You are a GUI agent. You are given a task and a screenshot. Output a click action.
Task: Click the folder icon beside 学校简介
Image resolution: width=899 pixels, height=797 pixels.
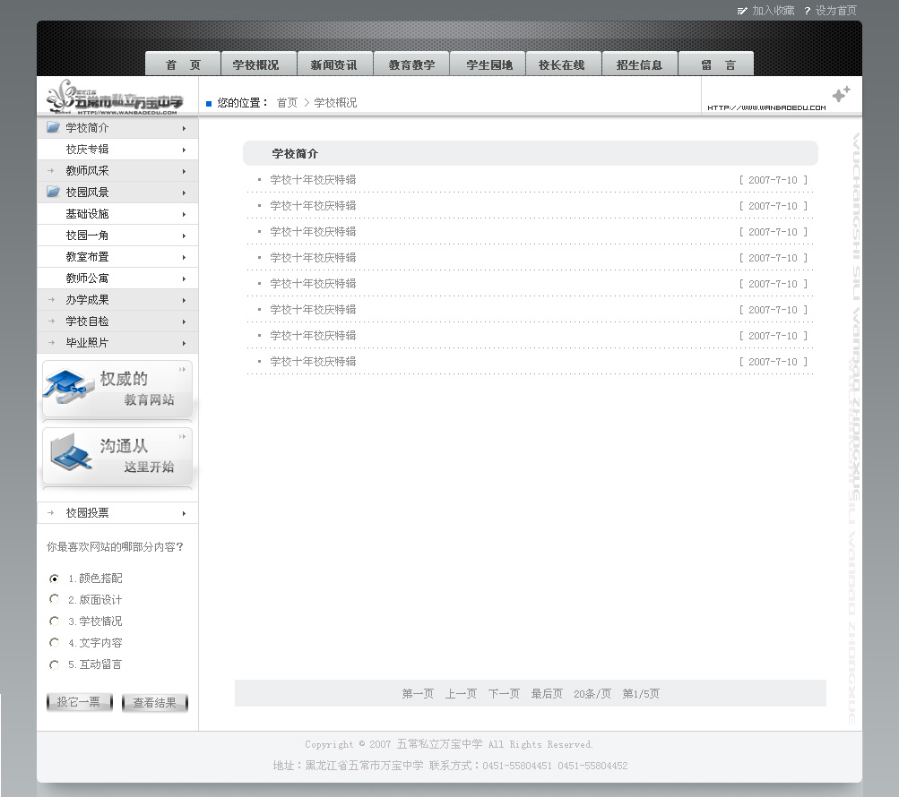54,127
